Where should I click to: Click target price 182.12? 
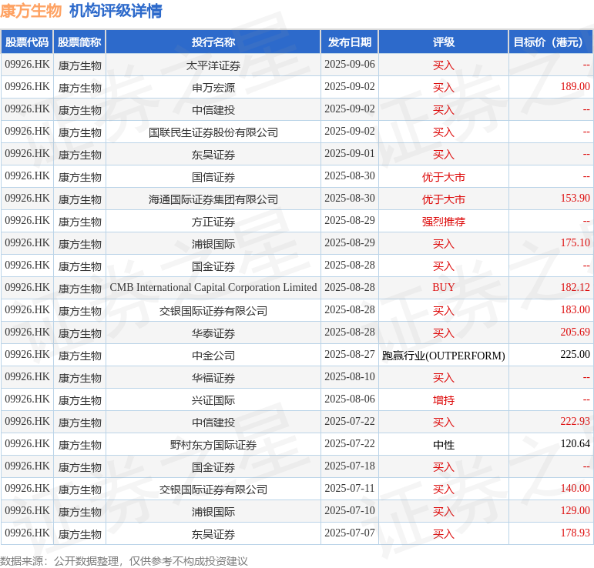coord(575,288)
